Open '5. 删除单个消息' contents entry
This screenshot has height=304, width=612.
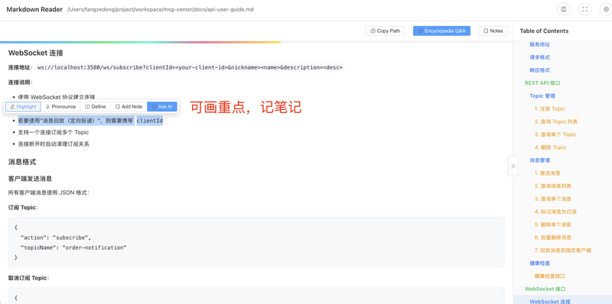click(553, 225)
